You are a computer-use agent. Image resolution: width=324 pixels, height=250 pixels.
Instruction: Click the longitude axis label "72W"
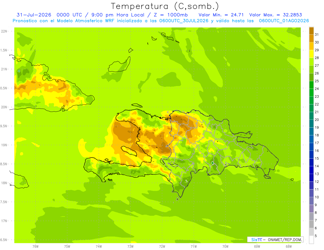[x=162, y=246]
